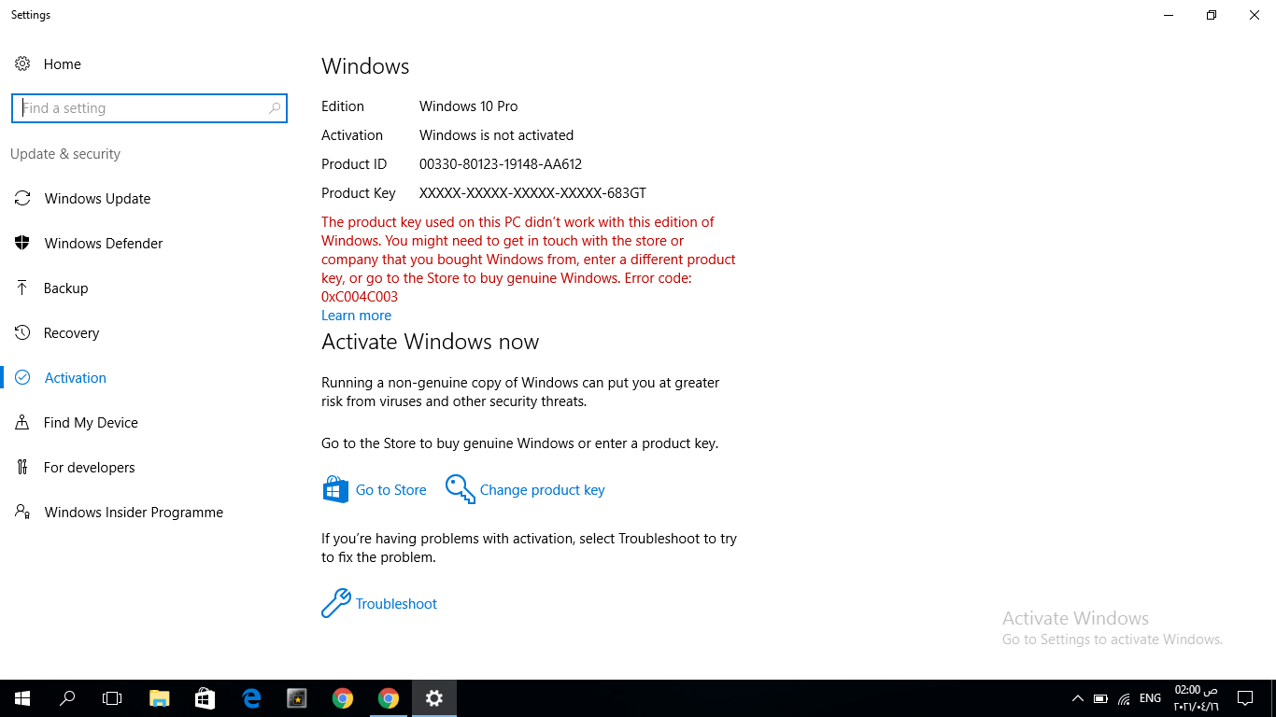Open the first Chrome taskbar icon
The height and width of the screenshot is (717, 1276).
click(343, 698)
